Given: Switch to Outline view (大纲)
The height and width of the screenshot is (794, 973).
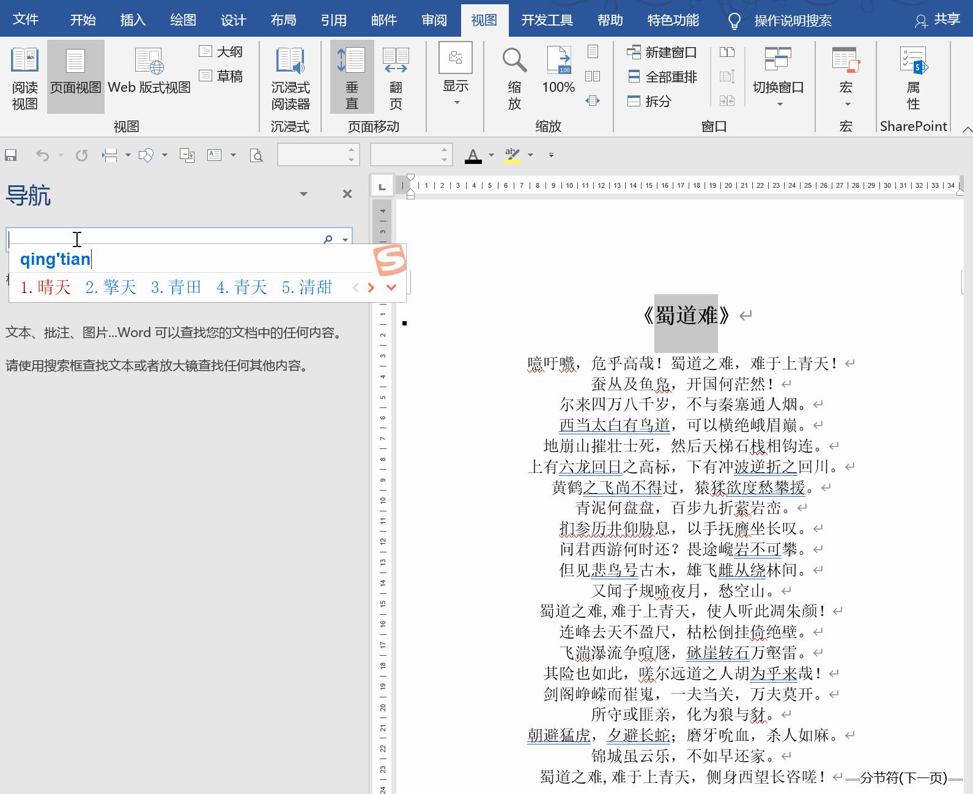Looking at the screenshot, I should click(221, 52).
